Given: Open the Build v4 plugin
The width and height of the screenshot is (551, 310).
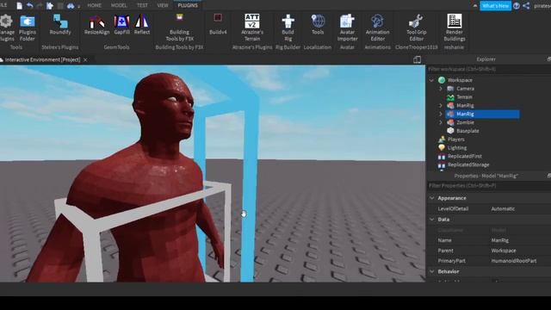Looking at the screenshot, I should tap(218, 24).
